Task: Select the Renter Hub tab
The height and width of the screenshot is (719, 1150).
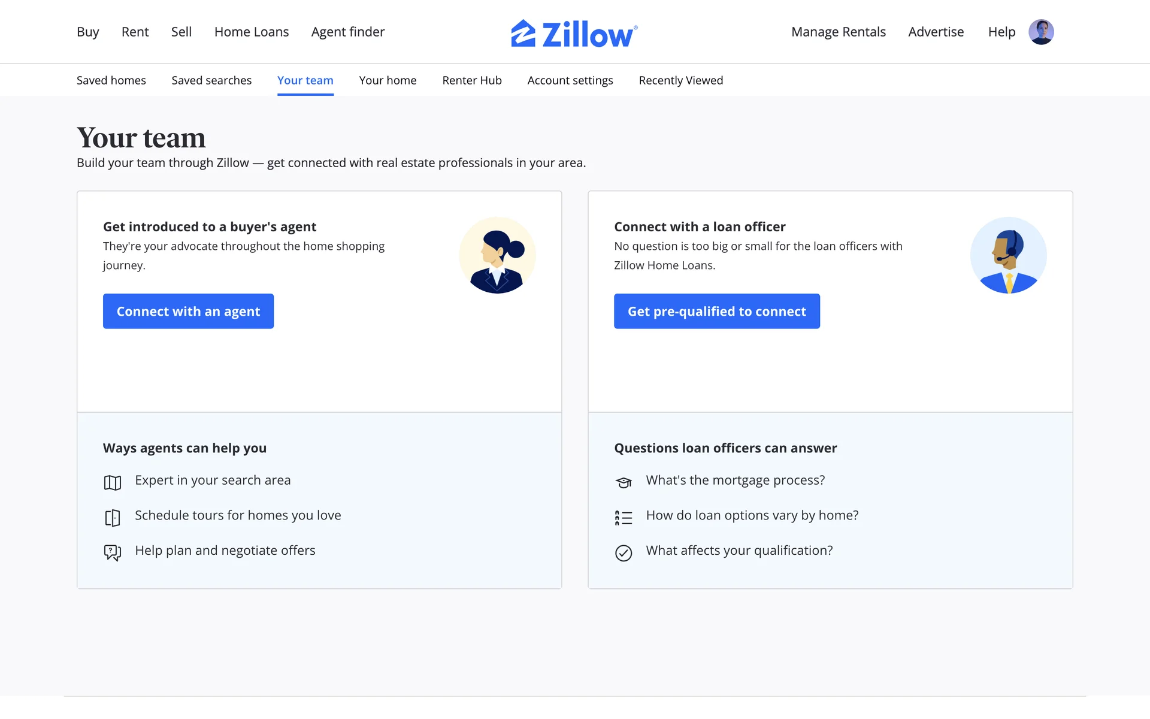Action: click(472, 80)
